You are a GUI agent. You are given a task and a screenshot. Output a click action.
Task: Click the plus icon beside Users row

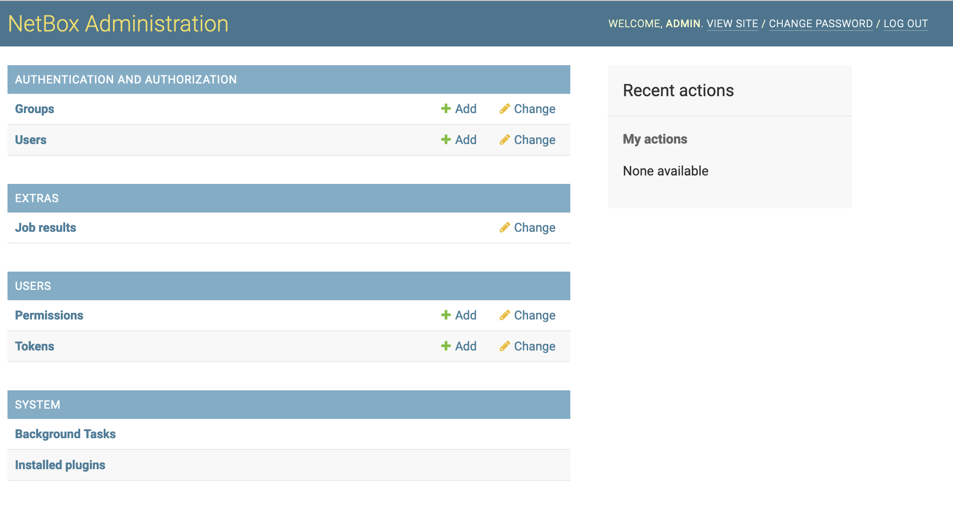point(446,140)
